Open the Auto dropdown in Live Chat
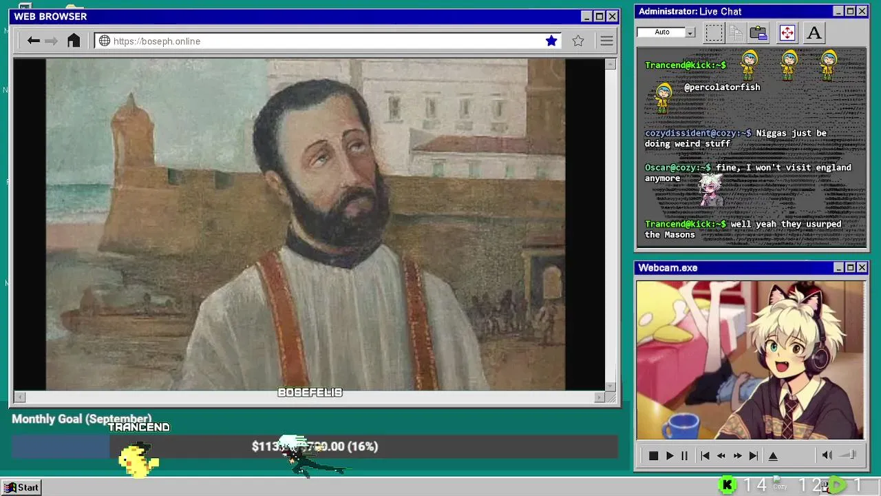 click(690, 32)
